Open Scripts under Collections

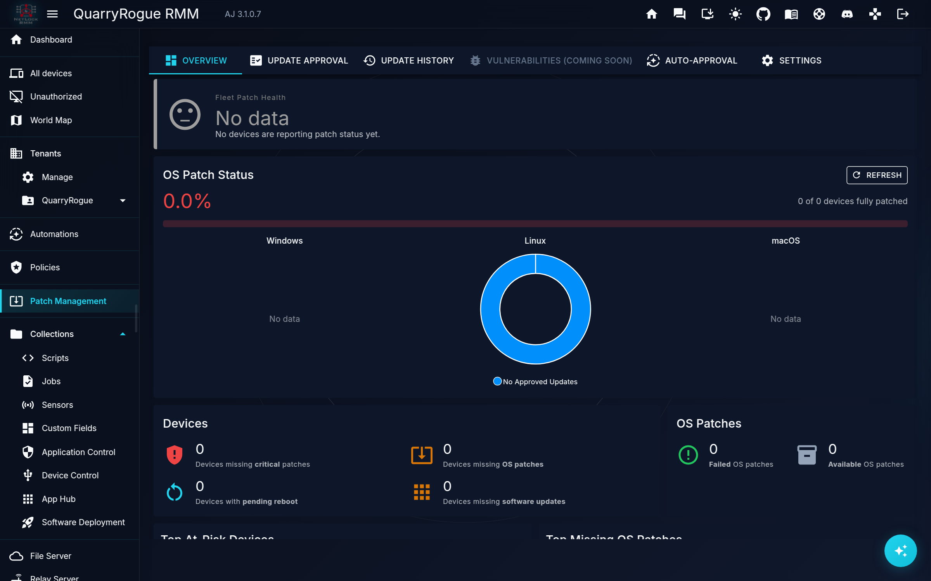pyautogui.click(x=69, y=358)
